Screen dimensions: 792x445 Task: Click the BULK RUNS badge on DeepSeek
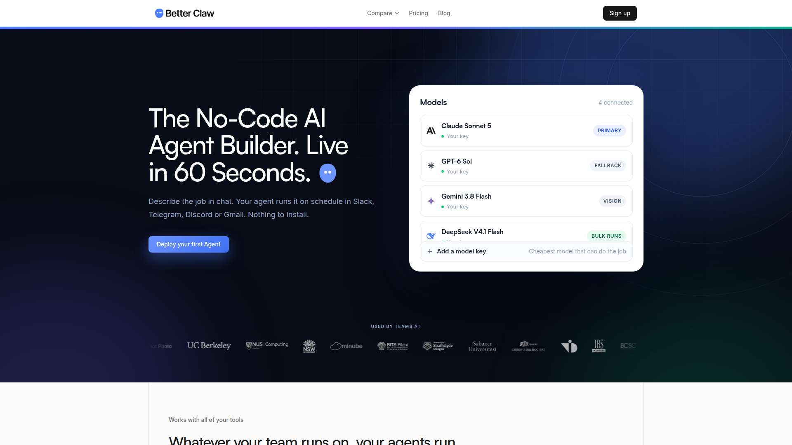[x=606, y=236]
